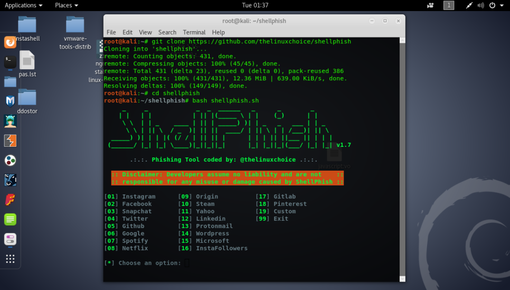Viewport: 510px width, 290px height.
Task: Close the terminal window
Action: click(398, 21)
